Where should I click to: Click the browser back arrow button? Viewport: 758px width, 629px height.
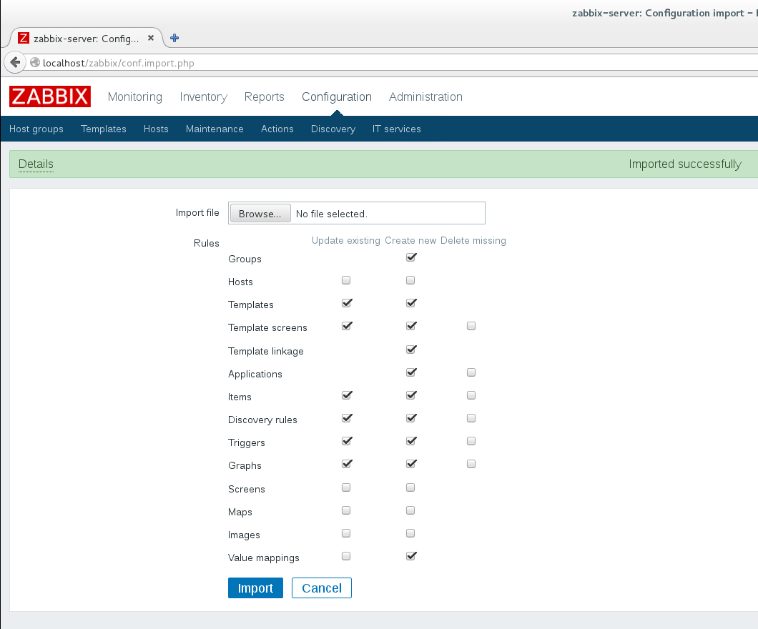[15, 62]
